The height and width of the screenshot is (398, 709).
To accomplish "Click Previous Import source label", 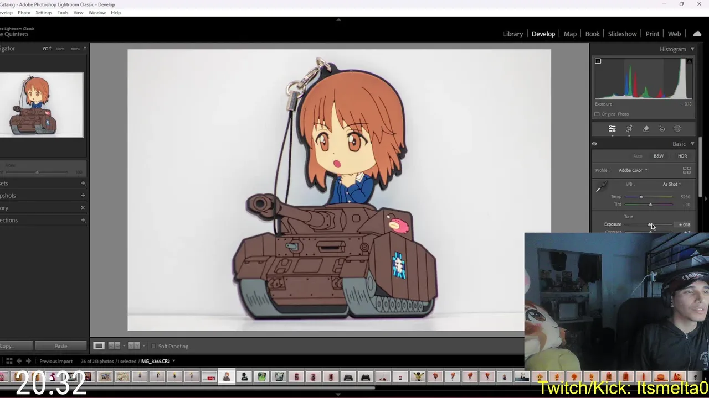I will pyautogui.click(x=56, y=361).
